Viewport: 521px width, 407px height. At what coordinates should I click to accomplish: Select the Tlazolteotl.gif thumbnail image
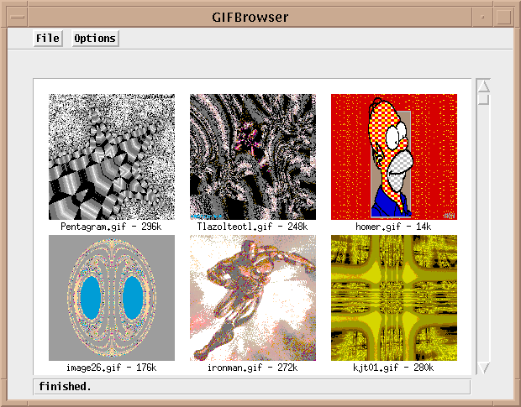253,156
